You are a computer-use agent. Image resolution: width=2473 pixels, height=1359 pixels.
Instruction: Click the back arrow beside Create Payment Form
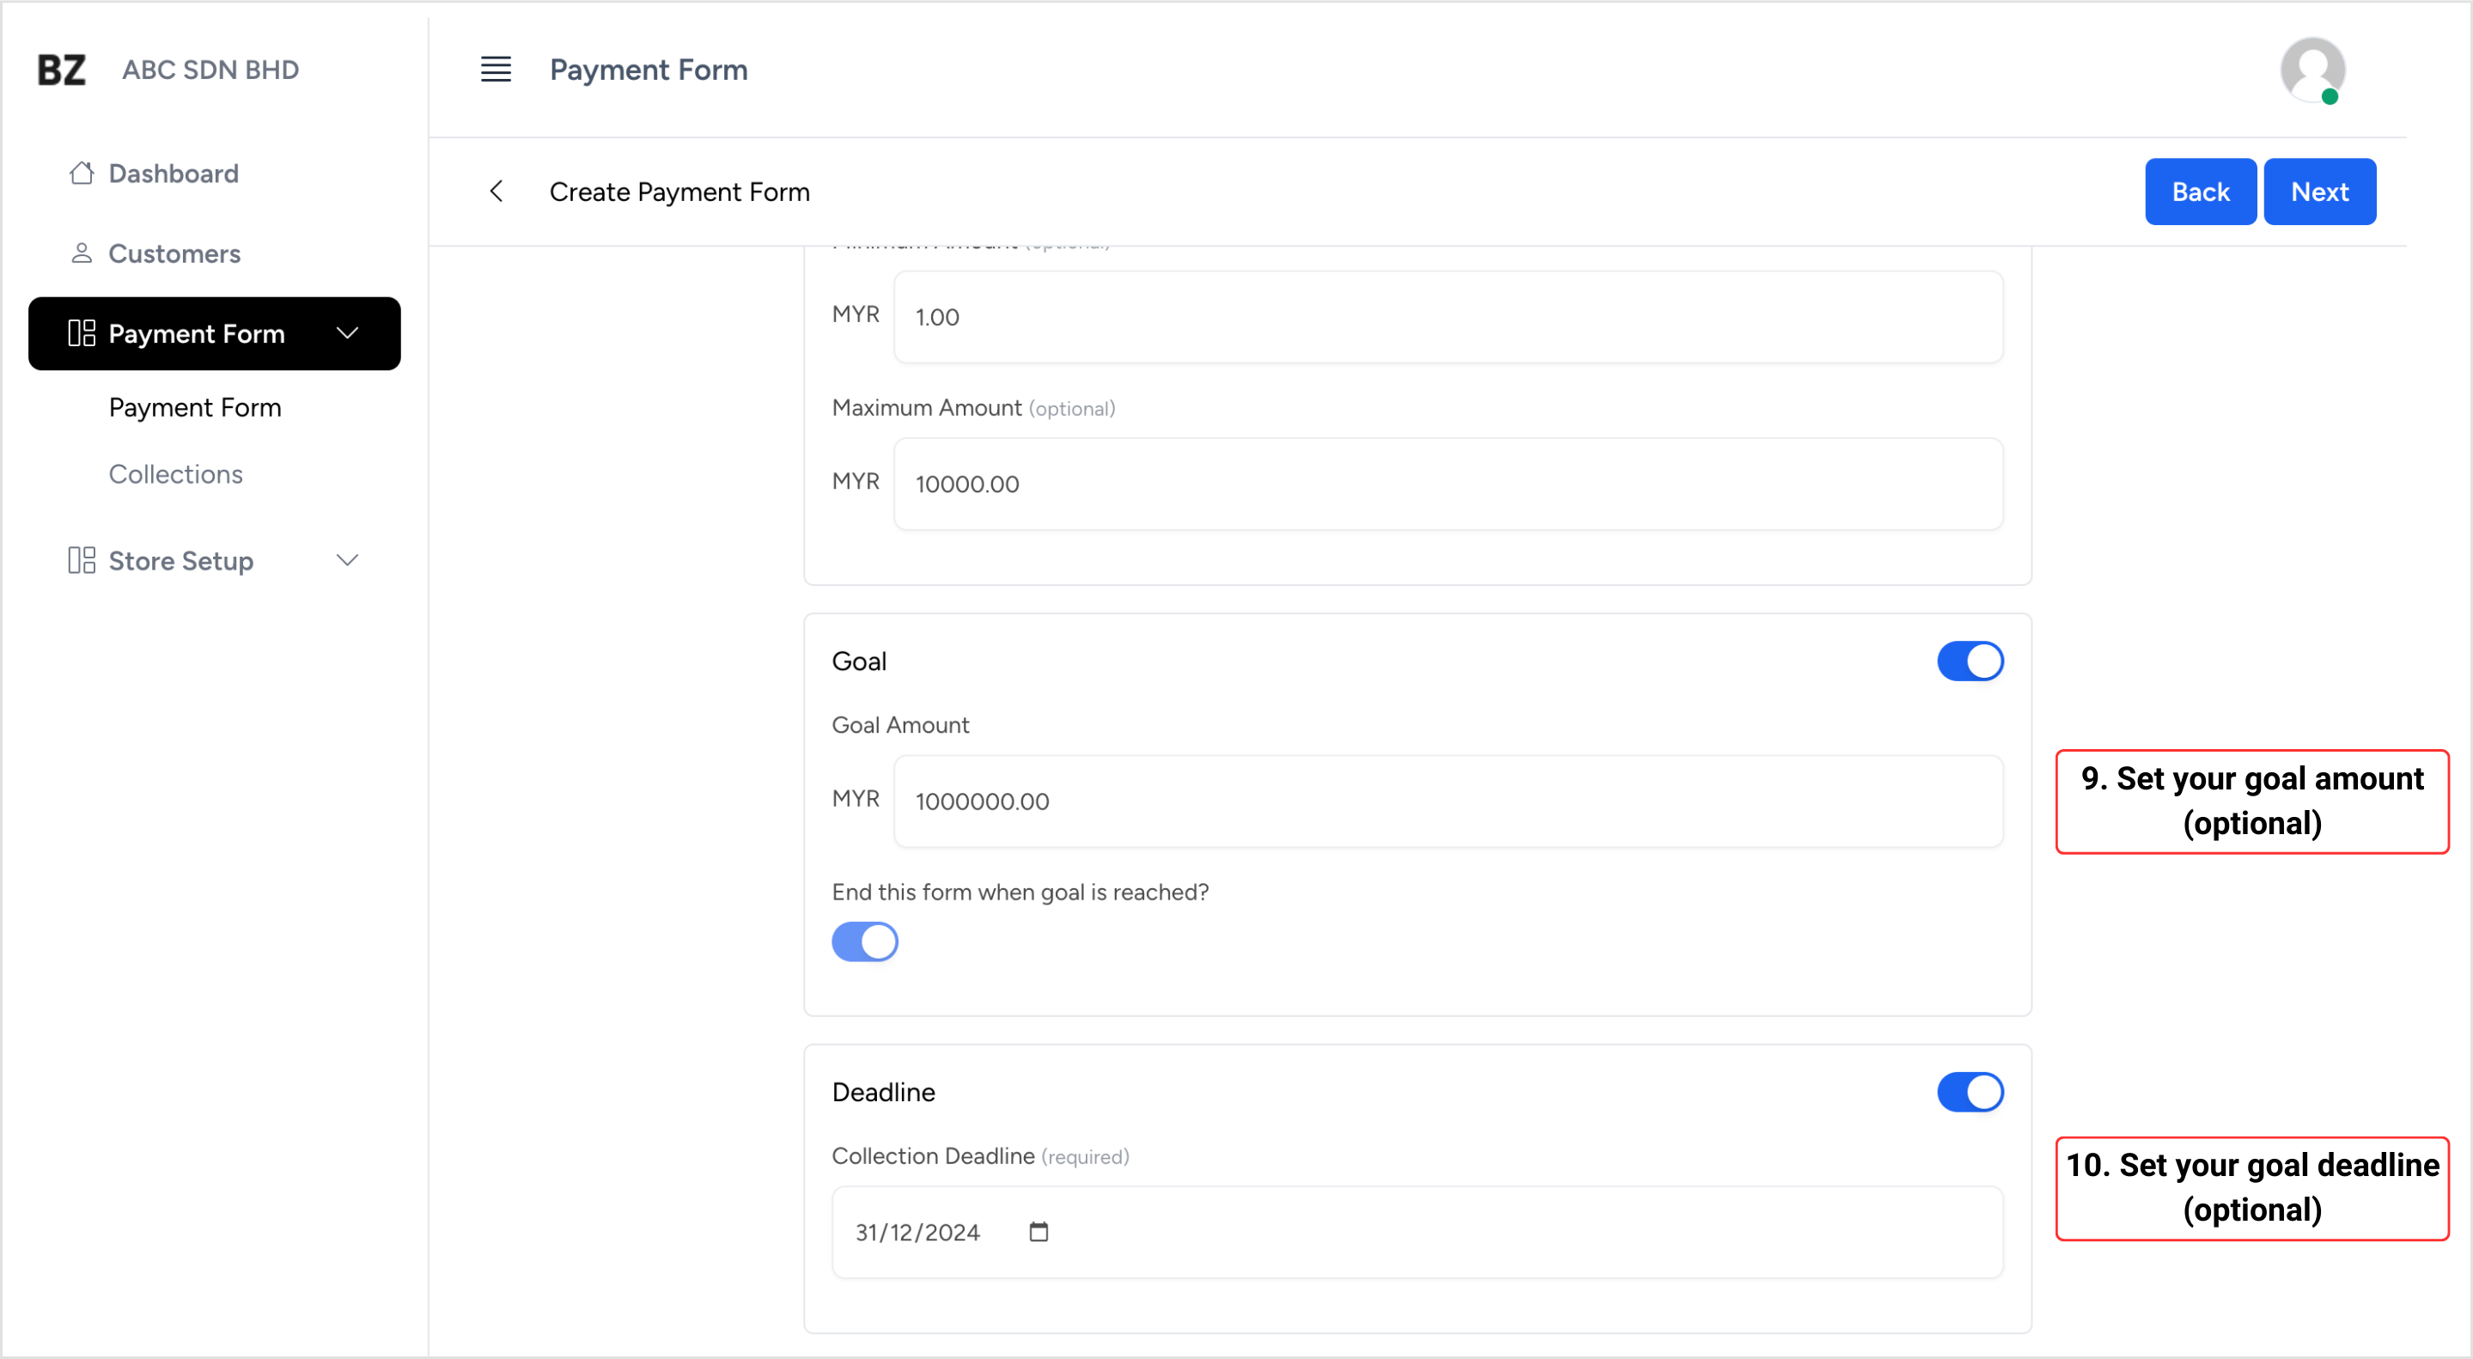(496, 191)
